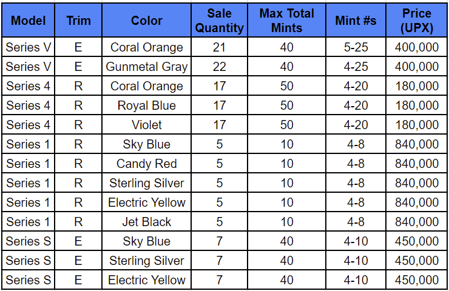Click the Model column header
The width and height of the screenshot is (449, 291).
(28, 21)
